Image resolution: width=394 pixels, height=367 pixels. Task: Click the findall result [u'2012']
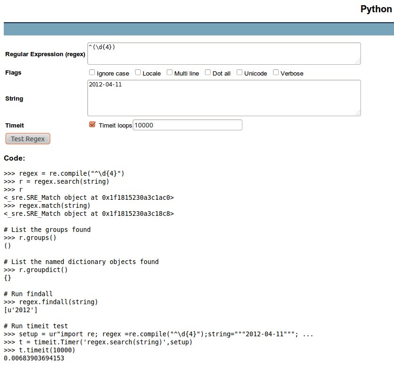click(21, 310)
